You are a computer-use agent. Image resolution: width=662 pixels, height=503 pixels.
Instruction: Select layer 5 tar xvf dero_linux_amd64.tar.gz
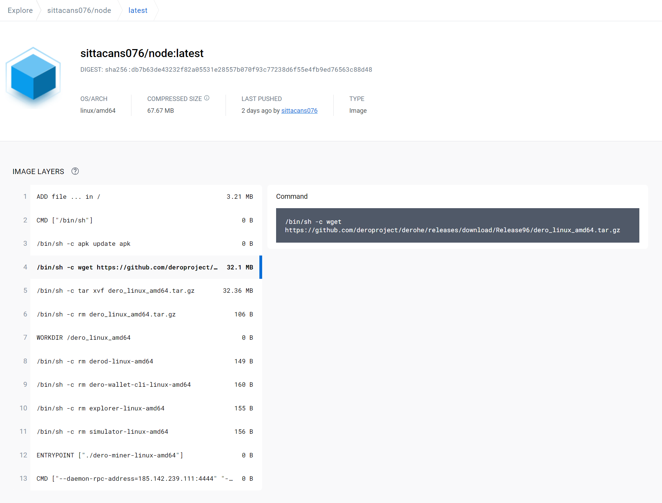[146, 291]
